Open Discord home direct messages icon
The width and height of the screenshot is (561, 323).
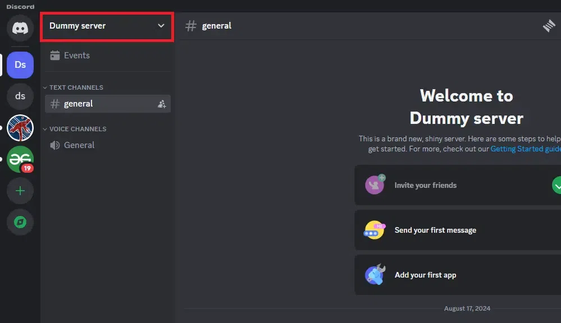20,28
